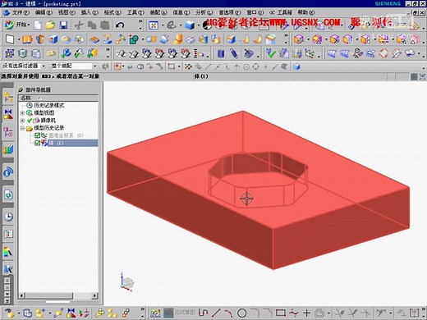Toggle checkbox for 基准坐标系 (0) feature
This screenshot has width=427, height=320.
(37, 135)
